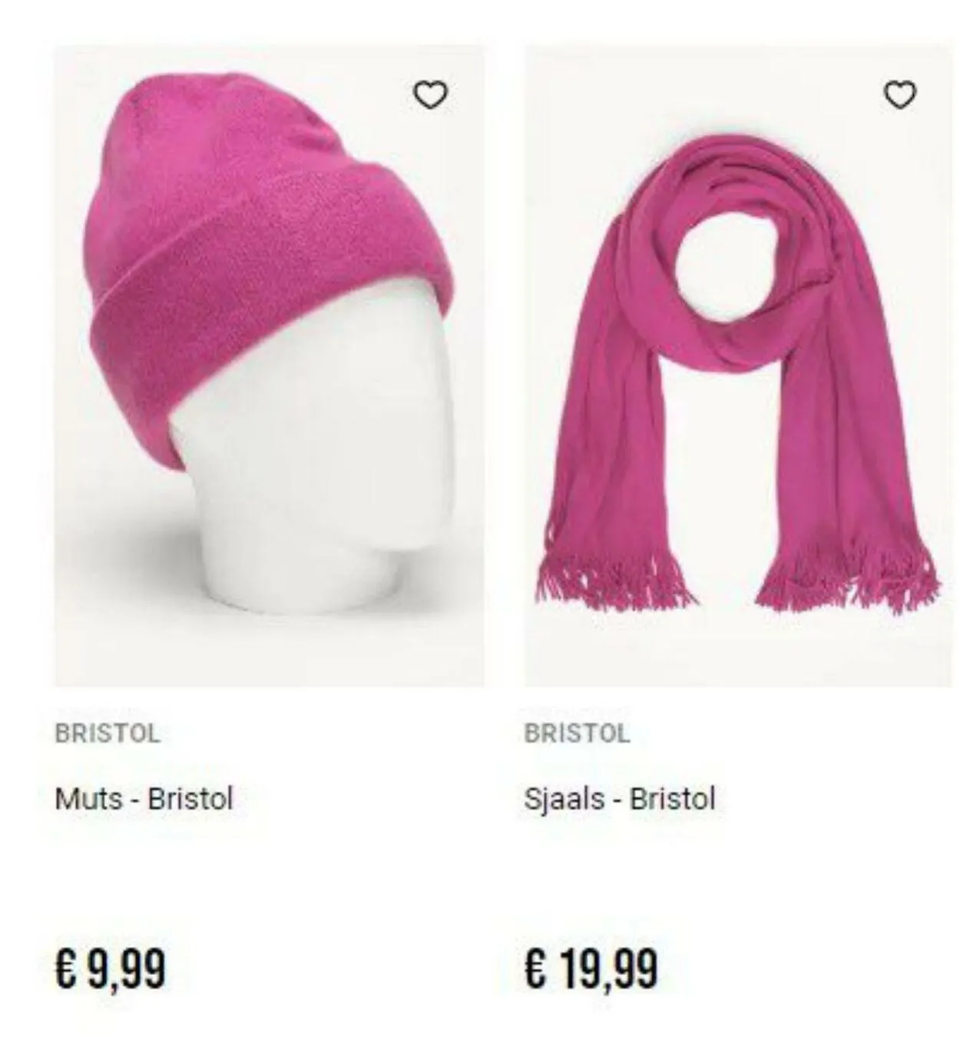Click the left hanging end of the scarf
The height and width of the screenshot is (1057, 960).
pos(607,430)
